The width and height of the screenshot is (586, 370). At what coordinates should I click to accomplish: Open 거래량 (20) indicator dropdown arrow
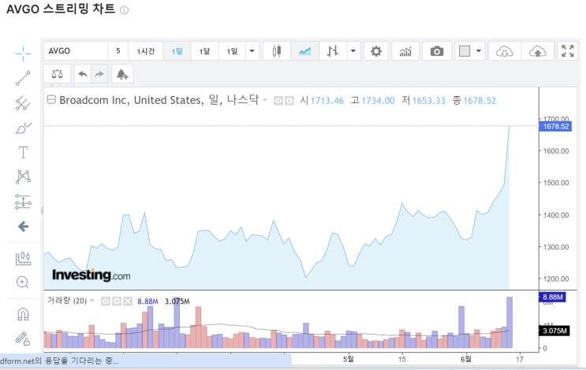point(92,301)
